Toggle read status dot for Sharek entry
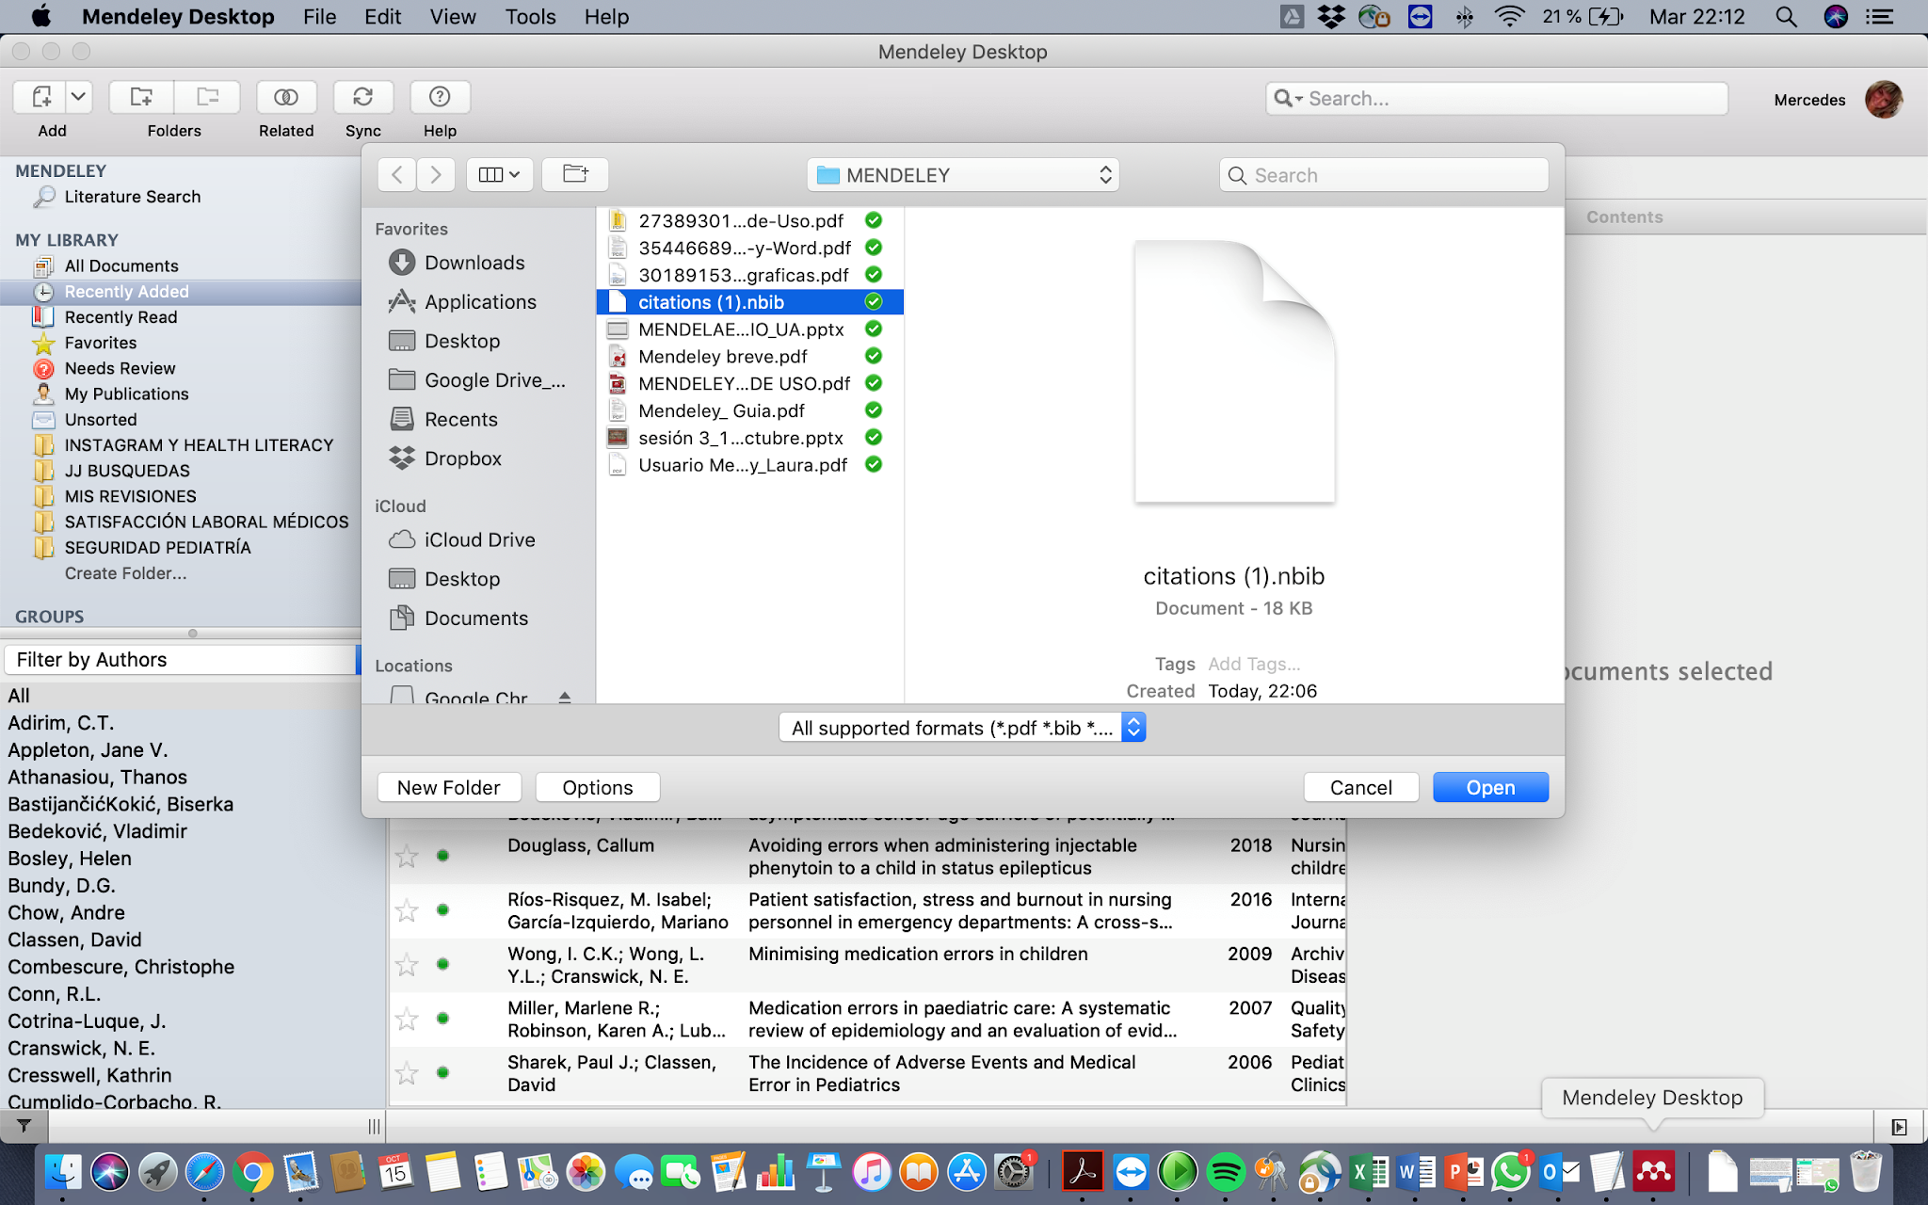Viewport: 1928px width, 1205px height. pyautogui.click(x=442, y=1072)
